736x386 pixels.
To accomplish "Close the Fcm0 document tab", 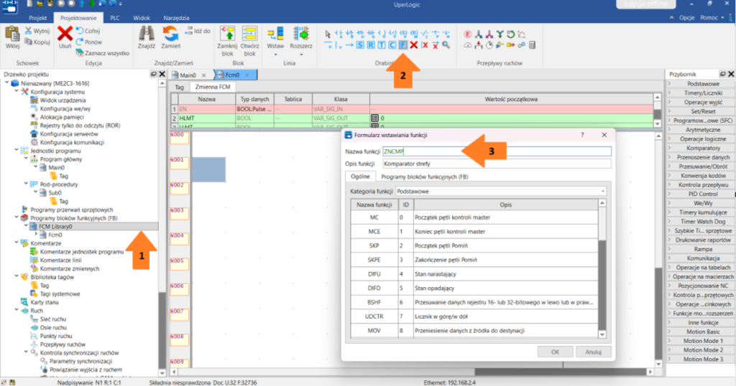I will [x=247, y=75].
